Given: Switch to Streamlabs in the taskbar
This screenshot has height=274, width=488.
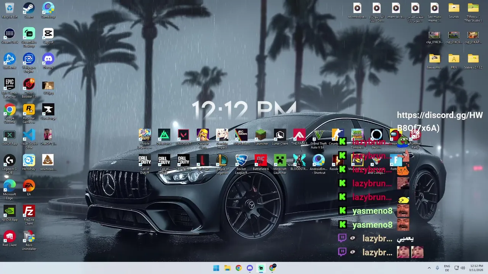Looking at the screenshot, I should tap(261, 268).
